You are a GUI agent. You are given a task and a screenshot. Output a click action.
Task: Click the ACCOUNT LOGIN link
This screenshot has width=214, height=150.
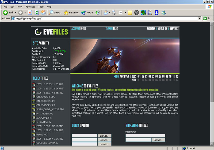pyautogui.click(x=79, y=28)
